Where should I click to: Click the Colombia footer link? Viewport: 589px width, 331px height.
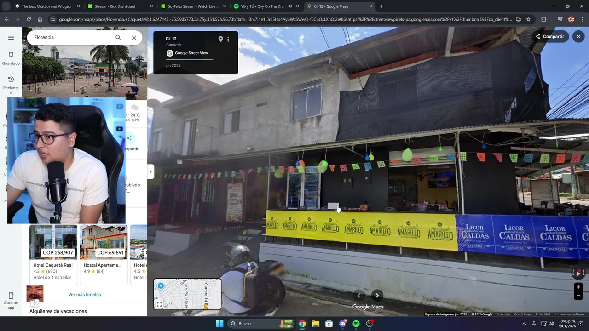503,314
